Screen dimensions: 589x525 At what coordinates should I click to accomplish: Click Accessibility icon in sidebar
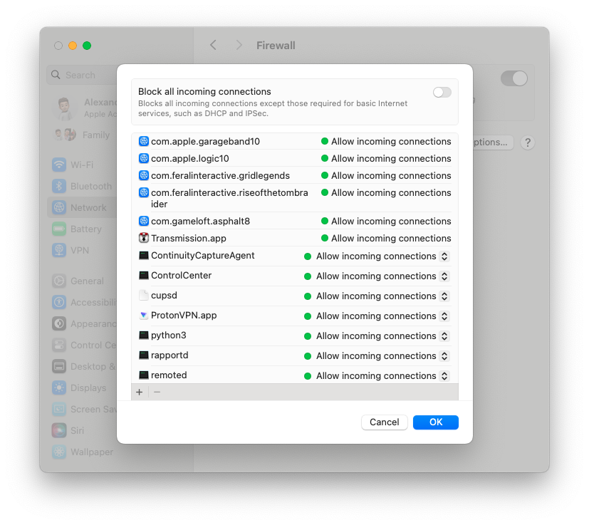pyautogui.click(x=59, y=302)
